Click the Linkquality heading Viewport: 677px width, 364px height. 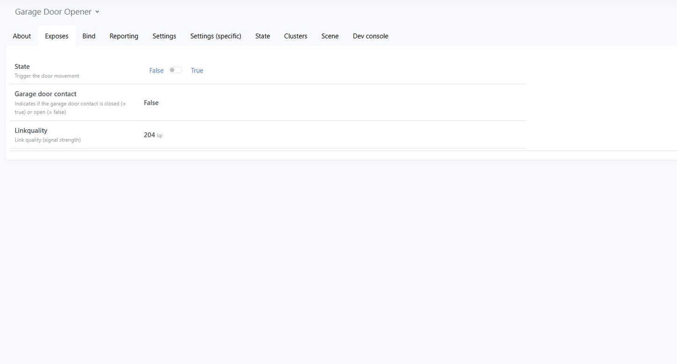(x=31, y=131)
